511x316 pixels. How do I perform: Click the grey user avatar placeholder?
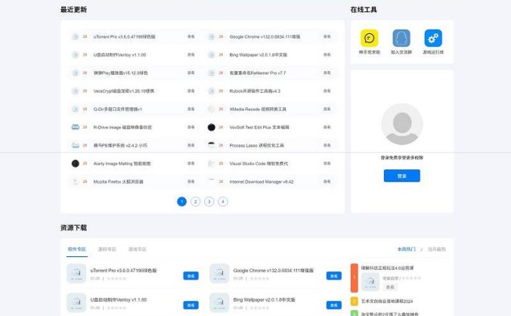pos(402,124)
